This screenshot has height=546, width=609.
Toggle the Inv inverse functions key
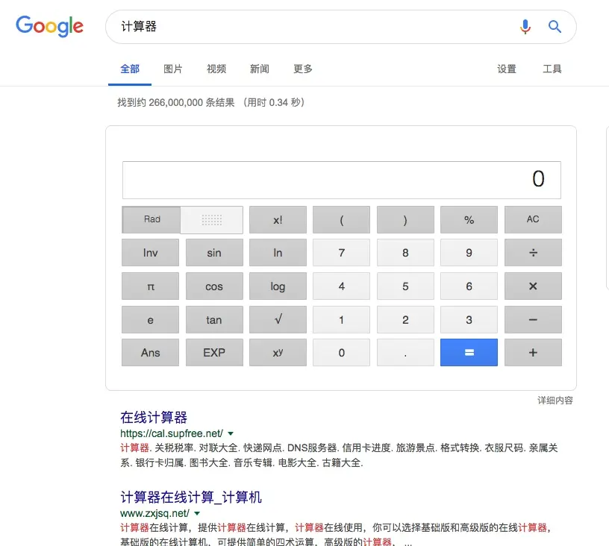tap(150, 253)
